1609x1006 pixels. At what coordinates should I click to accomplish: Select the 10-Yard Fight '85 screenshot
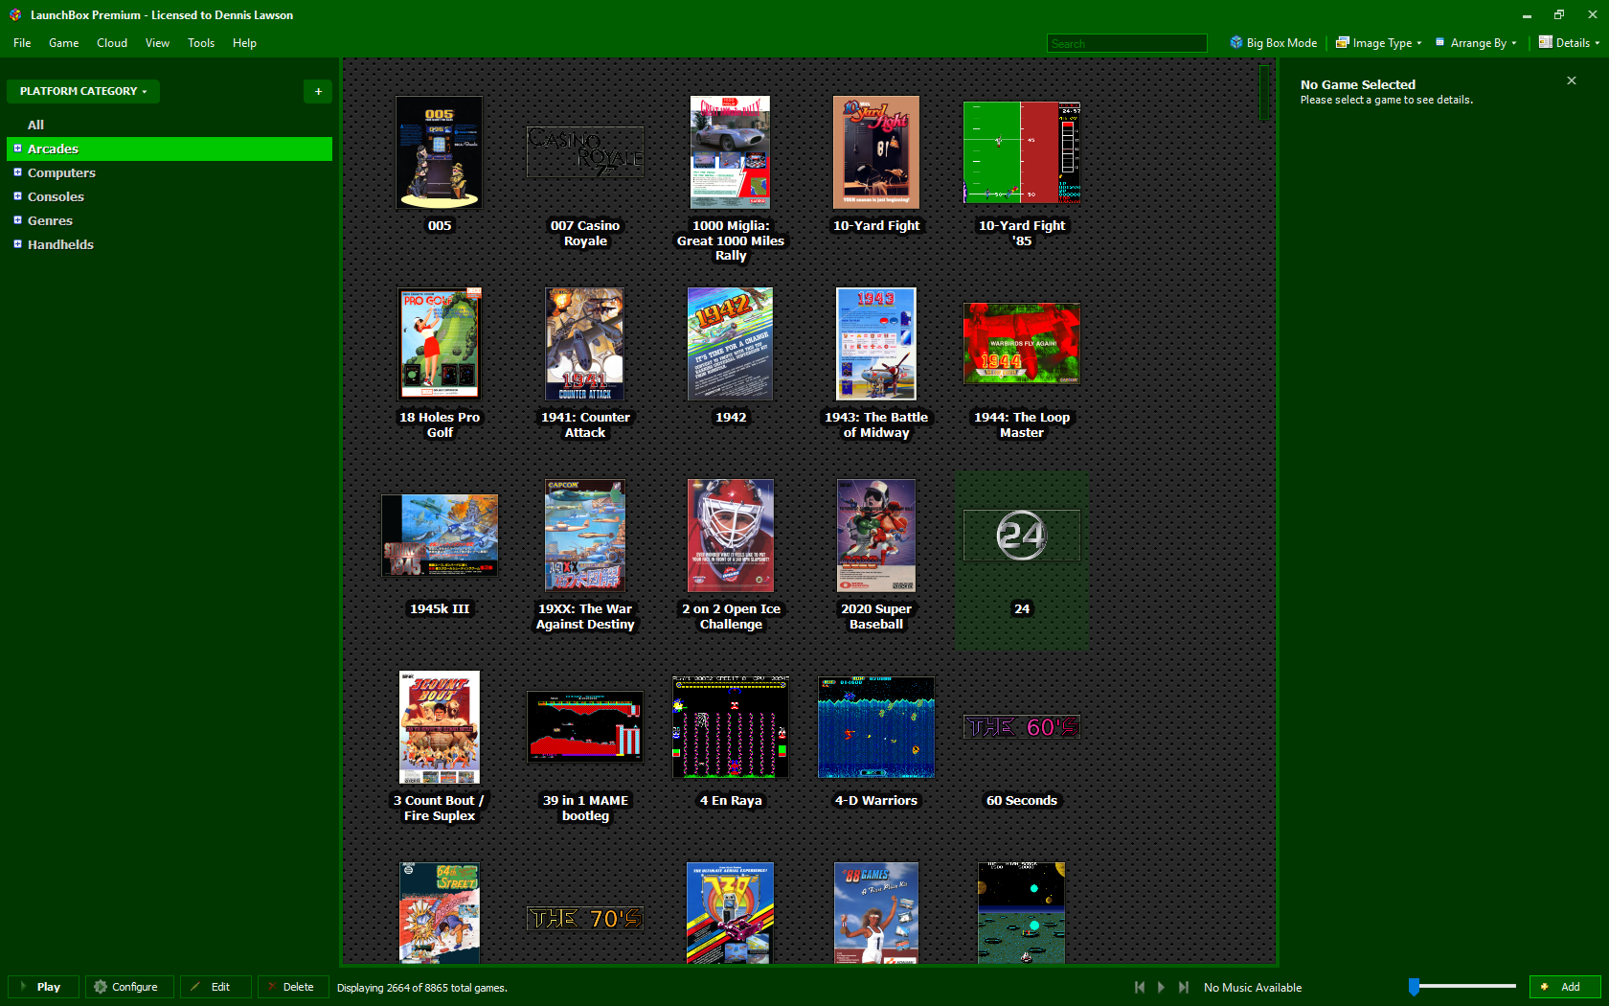click(1022, 152)
